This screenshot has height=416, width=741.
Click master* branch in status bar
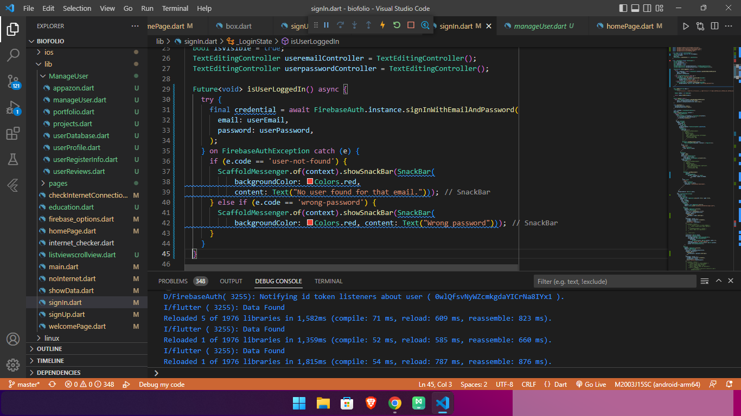pyautogui.click(x=24, y=384)
